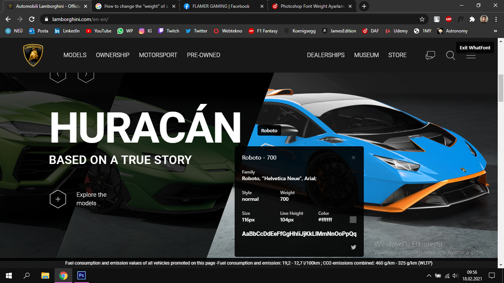Click the BASED ON A TRUE STORY subtitle

coord(120,160)
